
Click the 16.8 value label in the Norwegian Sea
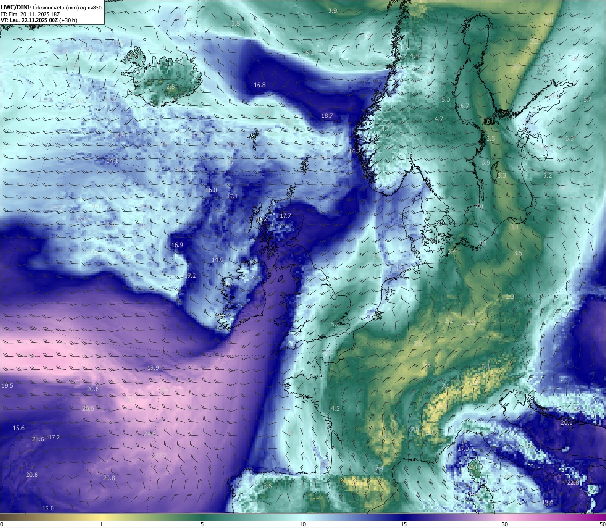click(259, 85)
